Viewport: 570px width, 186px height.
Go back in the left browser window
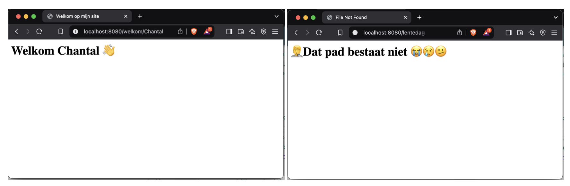tap(17, 31)
